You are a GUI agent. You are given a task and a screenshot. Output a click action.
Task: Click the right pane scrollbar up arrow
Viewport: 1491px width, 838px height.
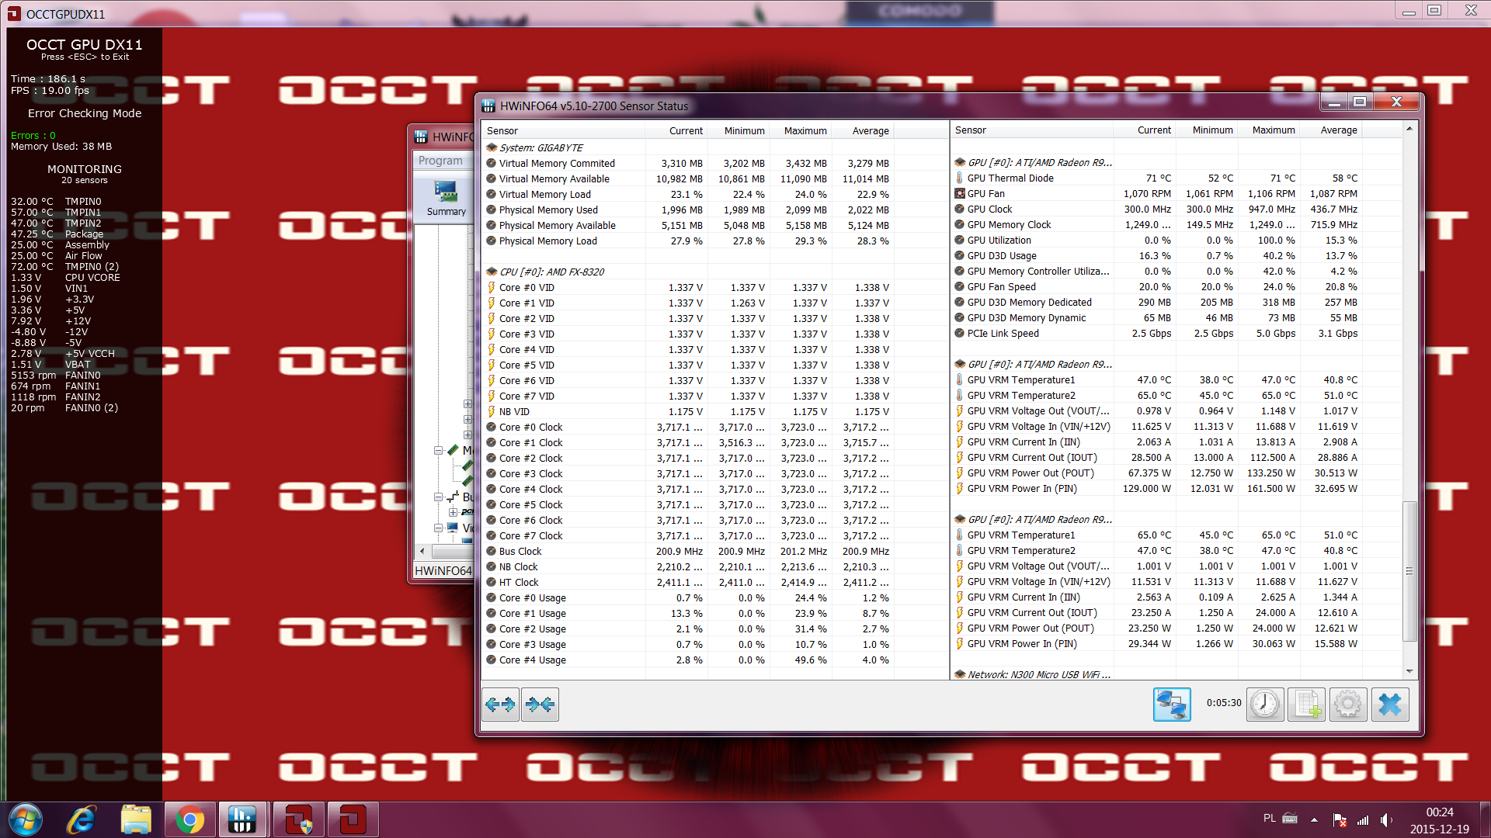pos(1409,129)
